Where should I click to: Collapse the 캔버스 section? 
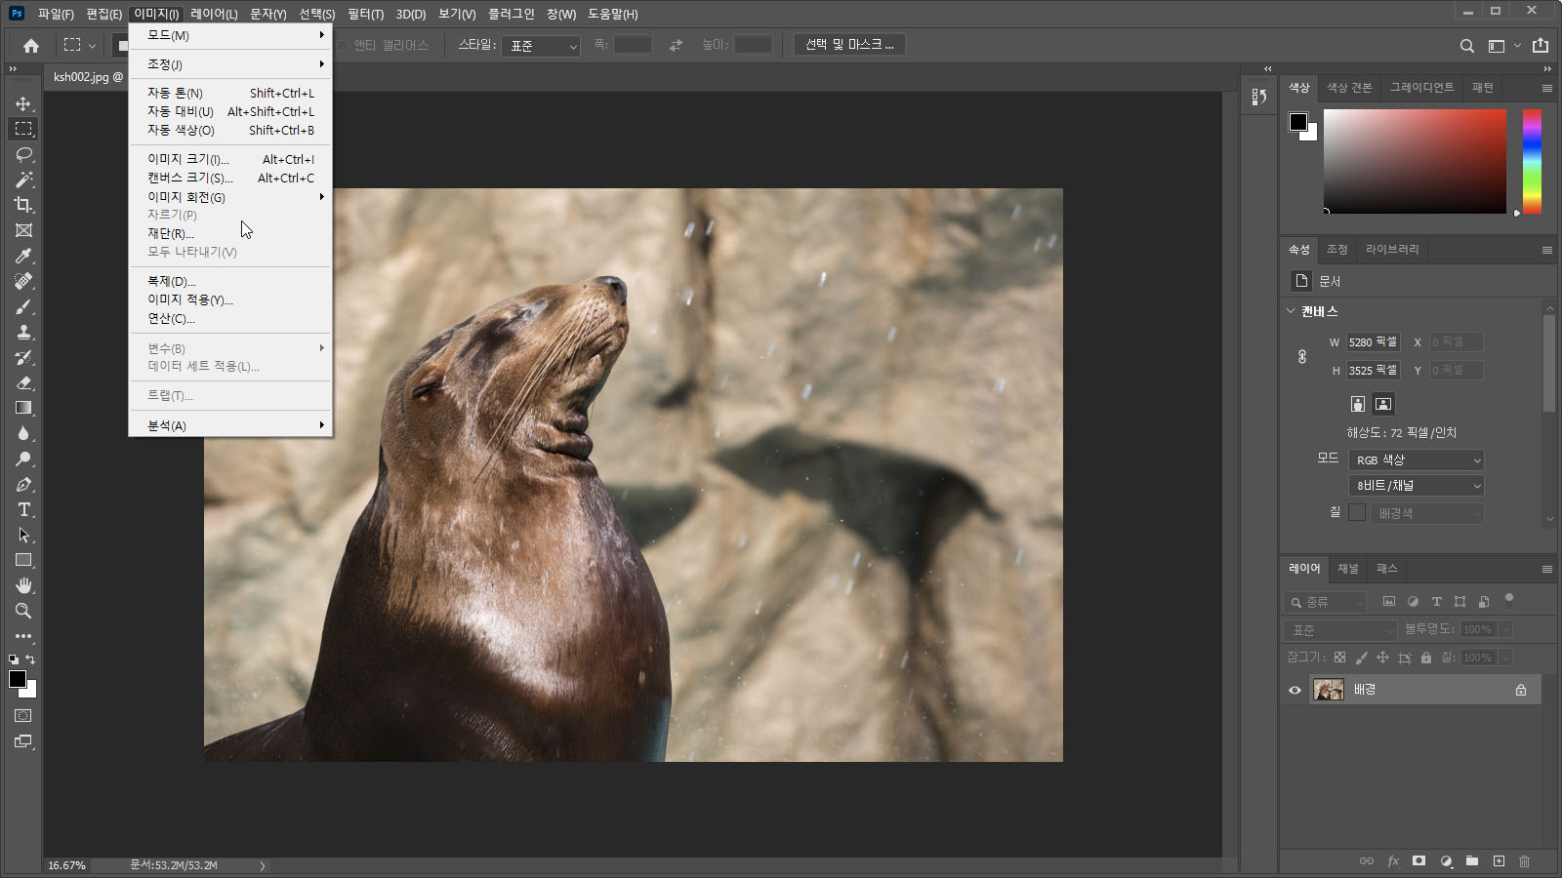pyautogui.click(x=1291, y=311)
